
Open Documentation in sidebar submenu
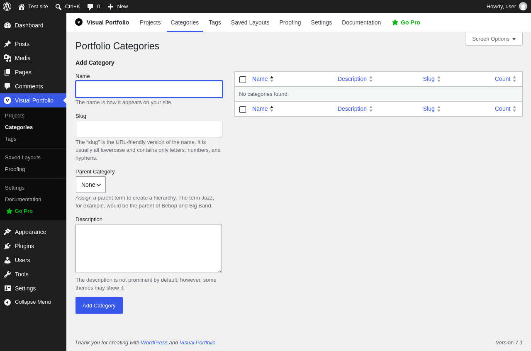coord(23,200)
